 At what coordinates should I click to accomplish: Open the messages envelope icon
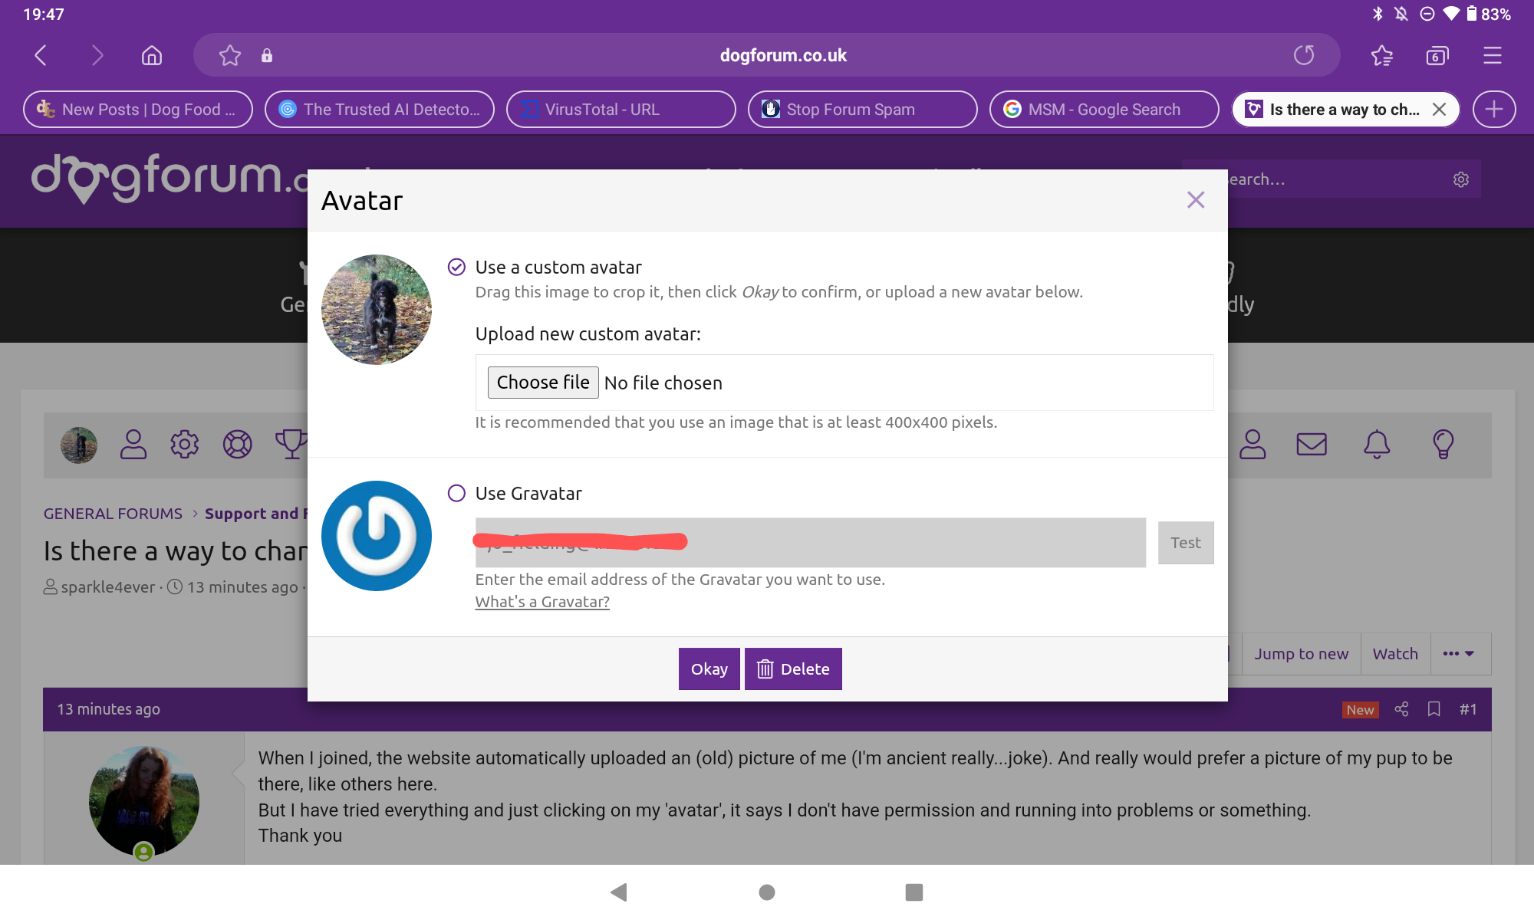[x=1312, y=444]
